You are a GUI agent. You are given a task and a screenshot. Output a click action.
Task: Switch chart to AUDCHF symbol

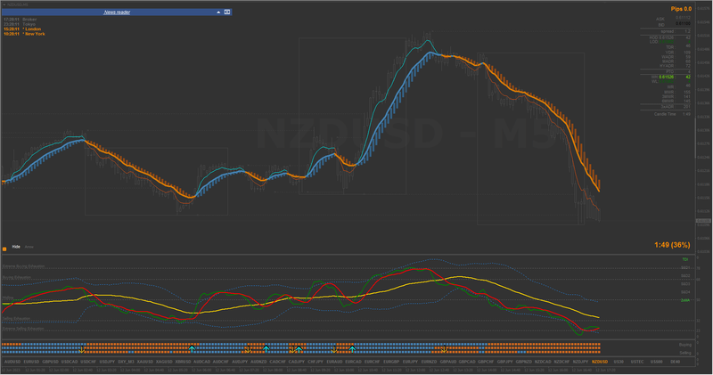(x=220, y=362)
